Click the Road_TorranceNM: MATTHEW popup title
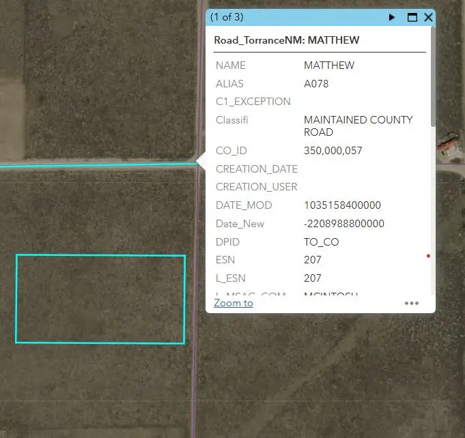 (x=287, y=40)
